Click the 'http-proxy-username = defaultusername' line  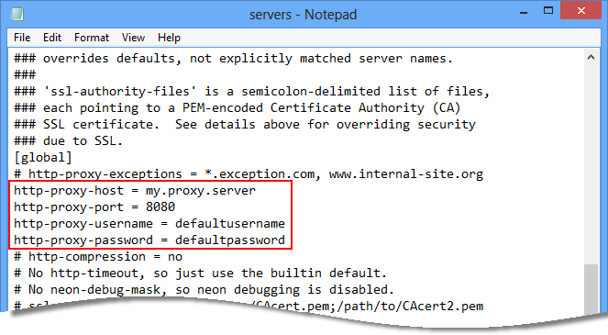tap(149, 224)
